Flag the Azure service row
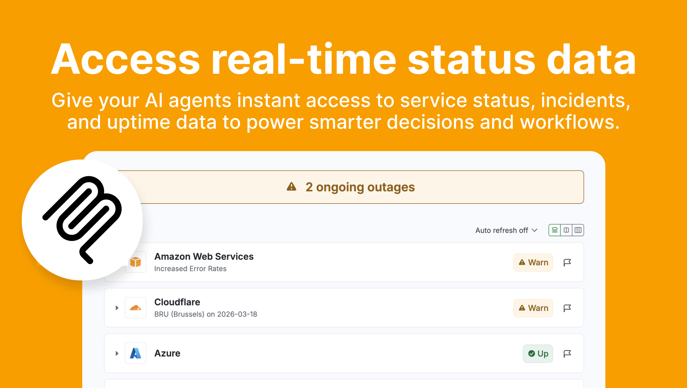Screen dimensions: 687x388 (567, 354)
